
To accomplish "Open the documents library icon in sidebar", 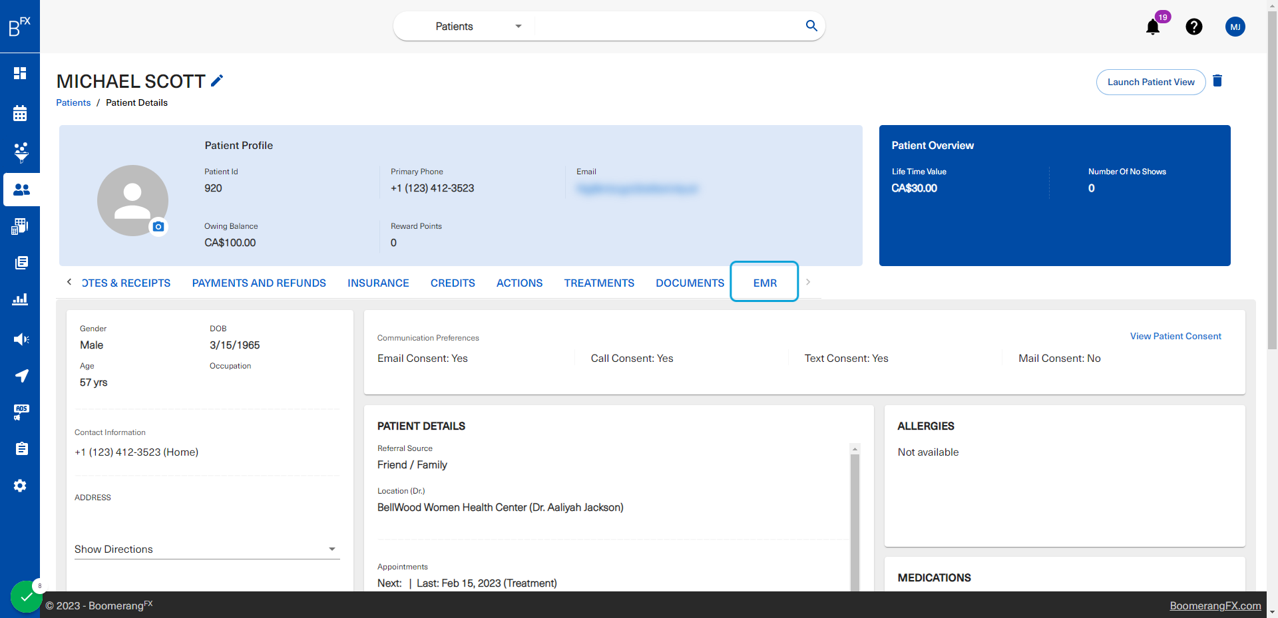I will (21, 263).
